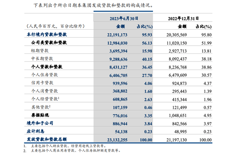Image resolution: width=234 pixels, height=153 pixels.
Task: Click the value 22,191,173
Action: pyautogui.click(x=117, y=35)
